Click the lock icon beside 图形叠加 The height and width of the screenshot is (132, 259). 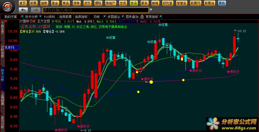[x=142, y=17]
